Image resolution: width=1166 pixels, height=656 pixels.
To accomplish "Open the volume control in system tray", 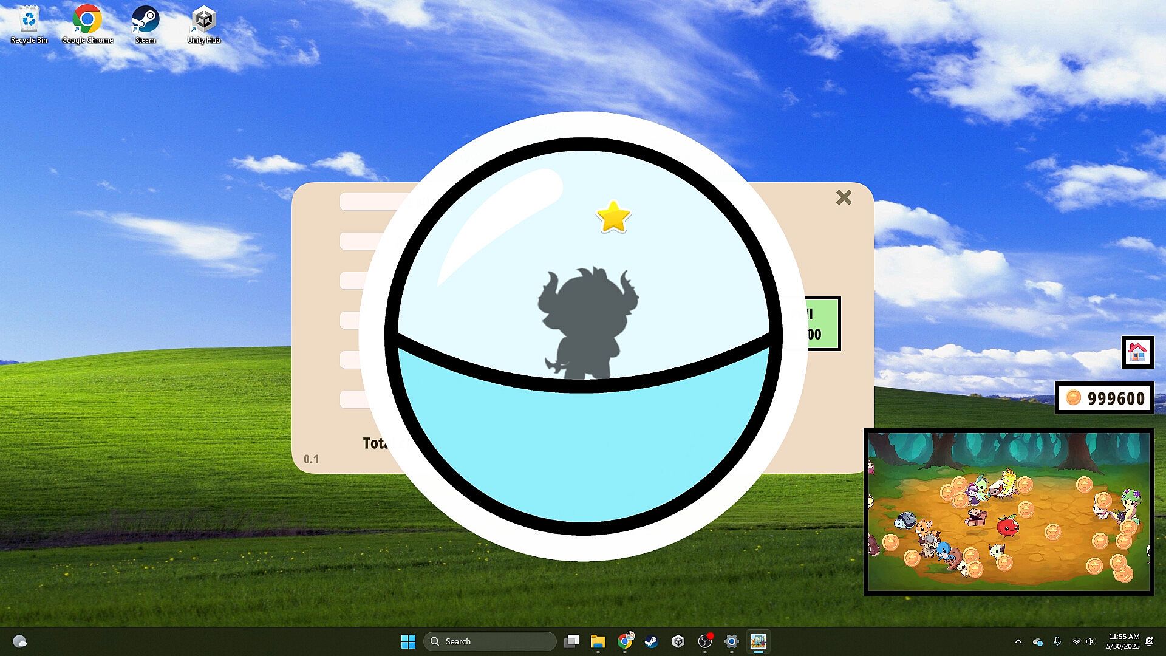I will 1091,641.
